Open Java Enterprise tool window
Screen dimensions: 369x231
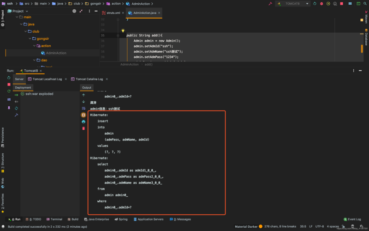96,219
